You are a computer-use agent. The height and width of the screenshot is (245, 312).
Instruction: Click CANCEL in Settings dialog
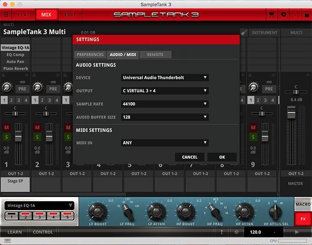190,157
